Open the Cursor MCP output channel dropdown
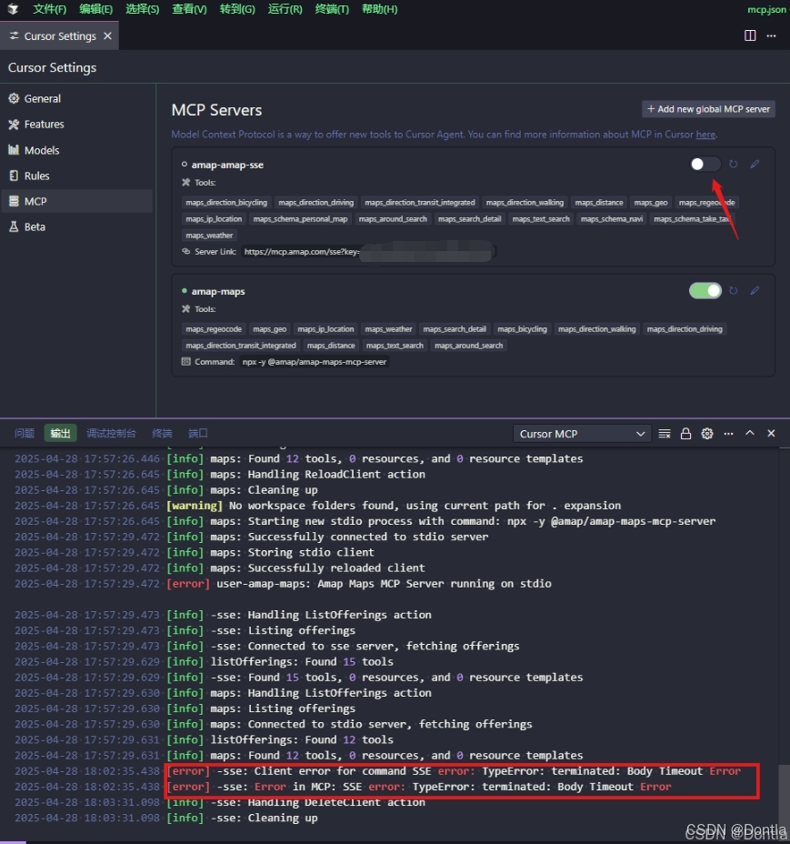The height and width of the screenshot is (844, 790). click(582, 434)
